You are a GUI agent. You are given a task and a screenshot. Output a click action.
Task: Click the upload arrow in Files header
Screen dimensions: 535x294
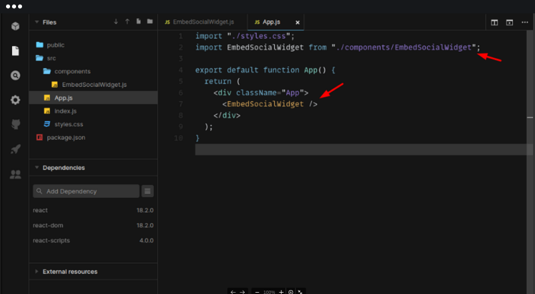pyautogui.click(x=127, y=21)
